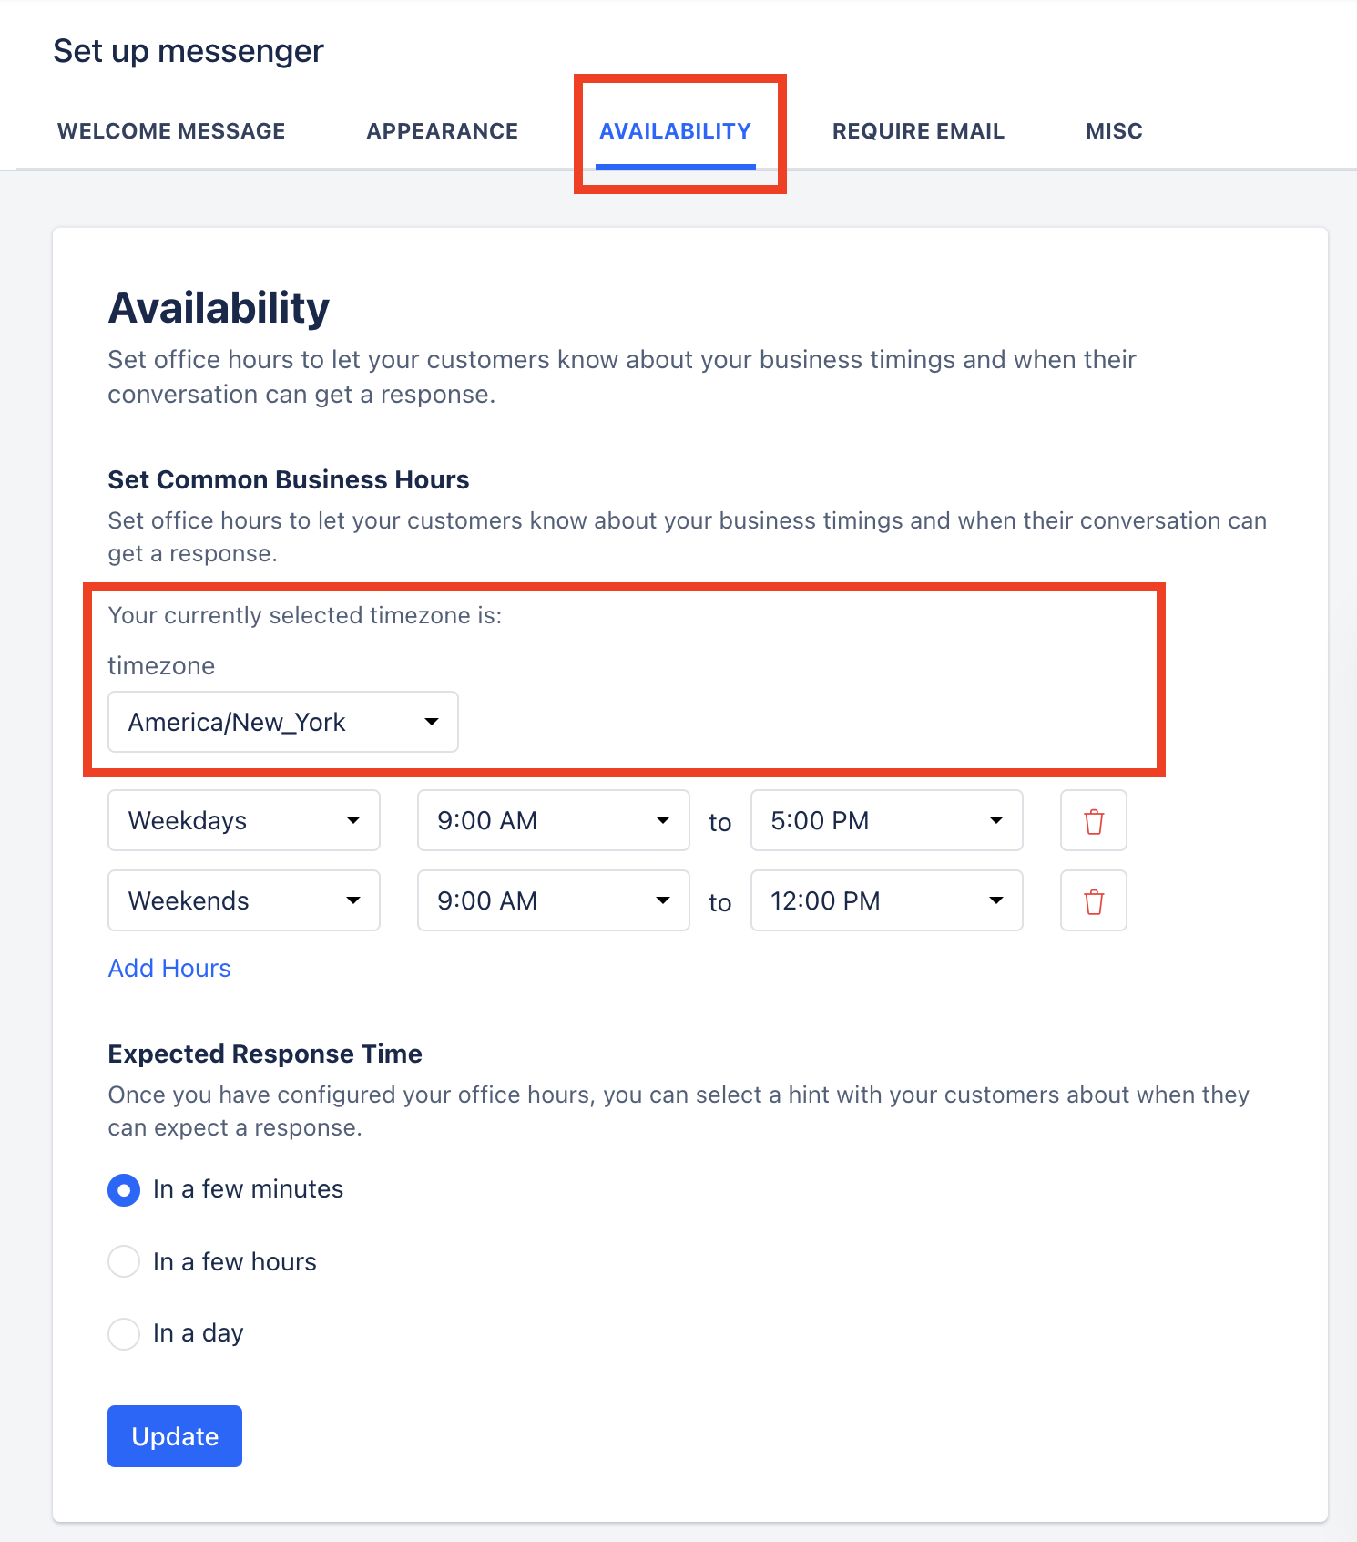Screen dimensions: 1357x1542
Task: Select the In a few minutes option
Action: coord(124,1189)
